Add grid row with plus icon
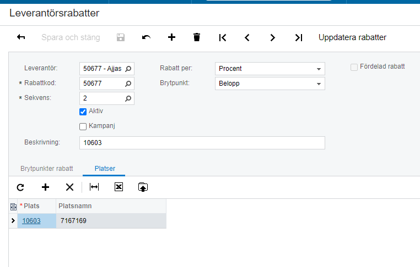Viewport: 420px width, 267px height. [x=46, y=187]
